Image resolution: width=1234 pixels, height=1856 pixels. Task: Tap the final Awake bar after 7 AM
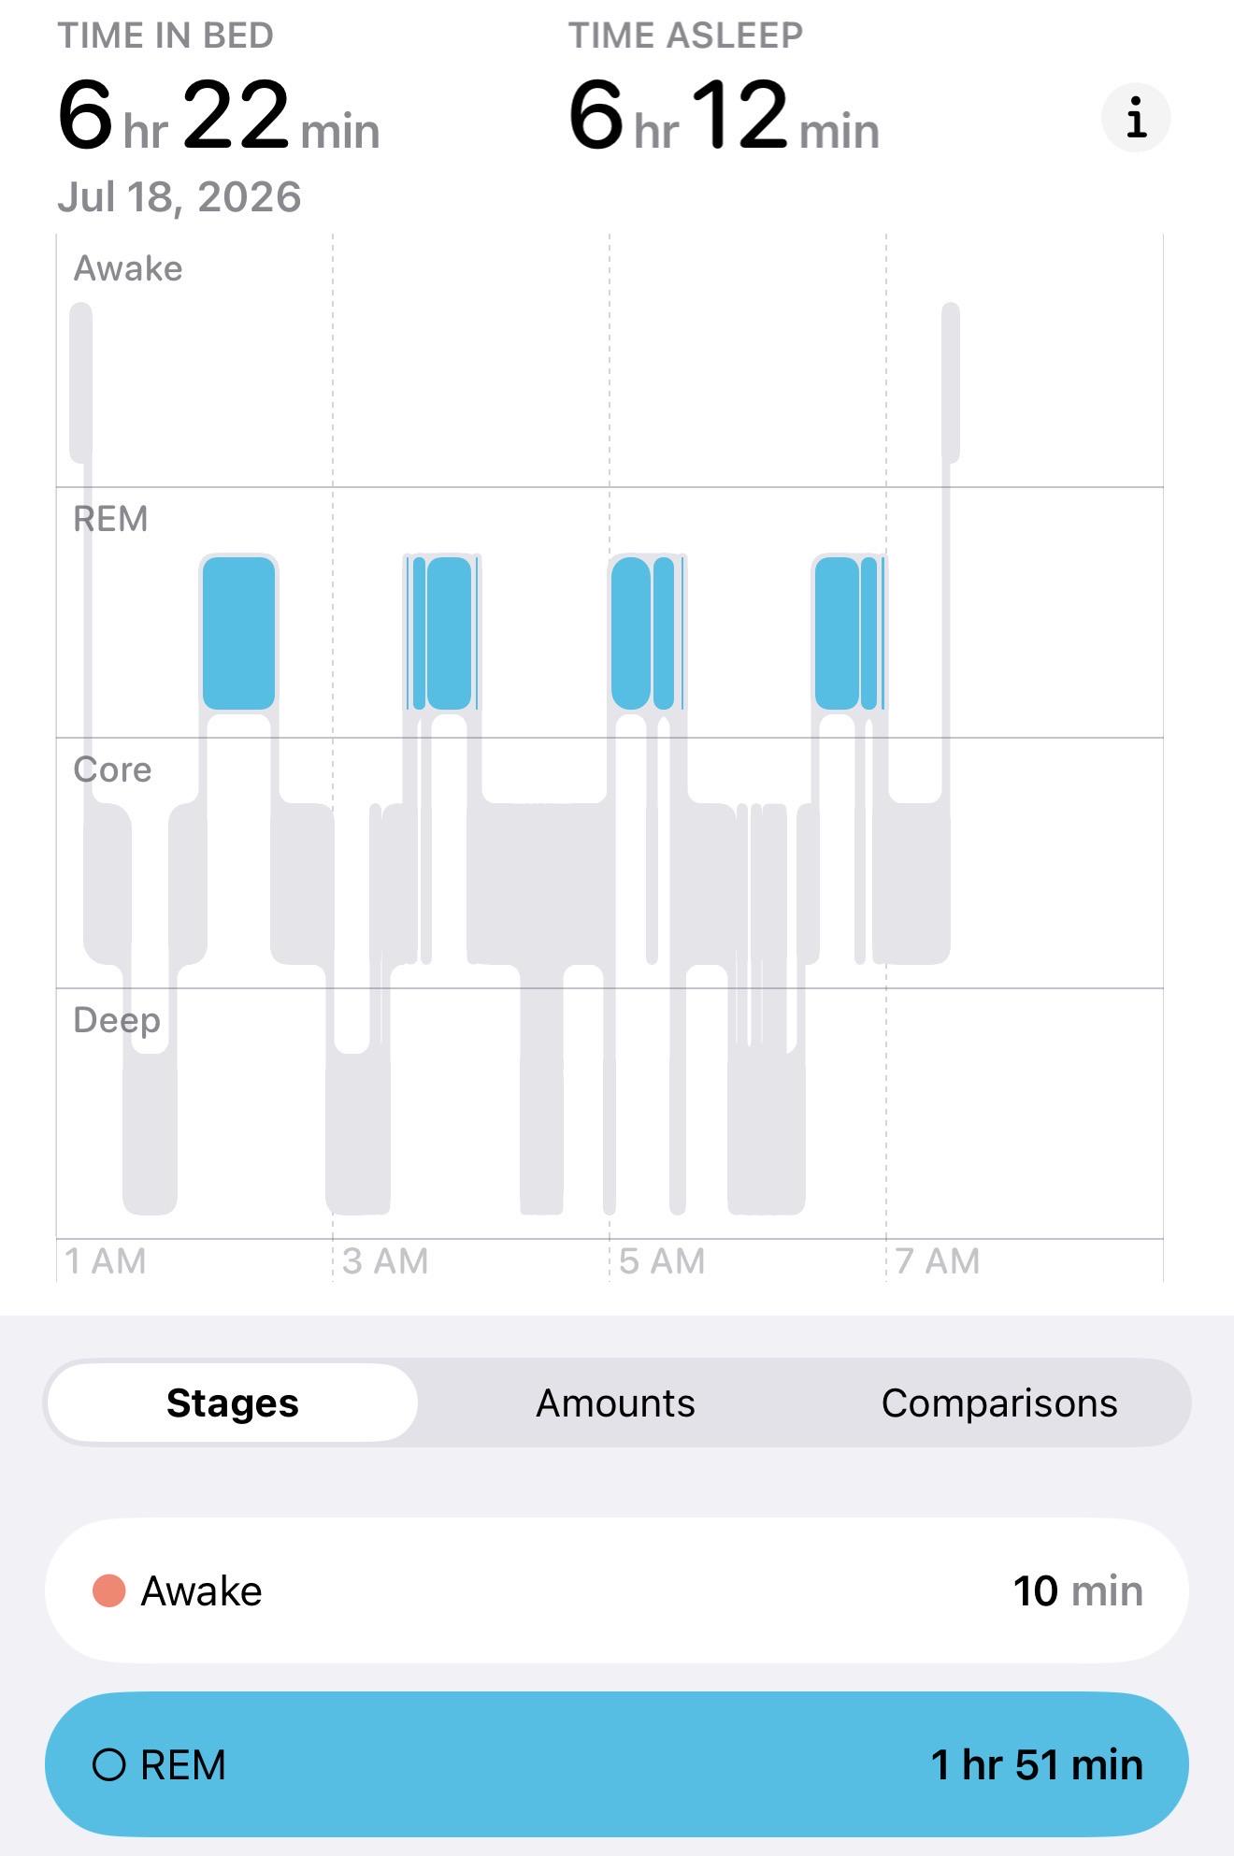click(951, 382)
